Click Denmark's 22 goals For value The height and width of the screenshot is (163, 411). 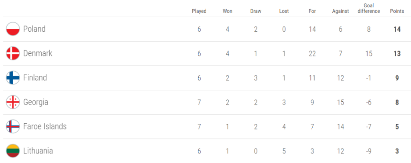pos(312,54)
